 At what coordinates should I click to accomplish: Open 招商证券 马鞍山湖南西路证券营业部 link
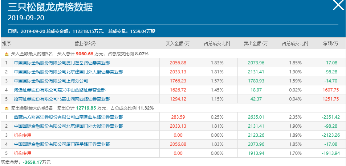tap(62, 99)
